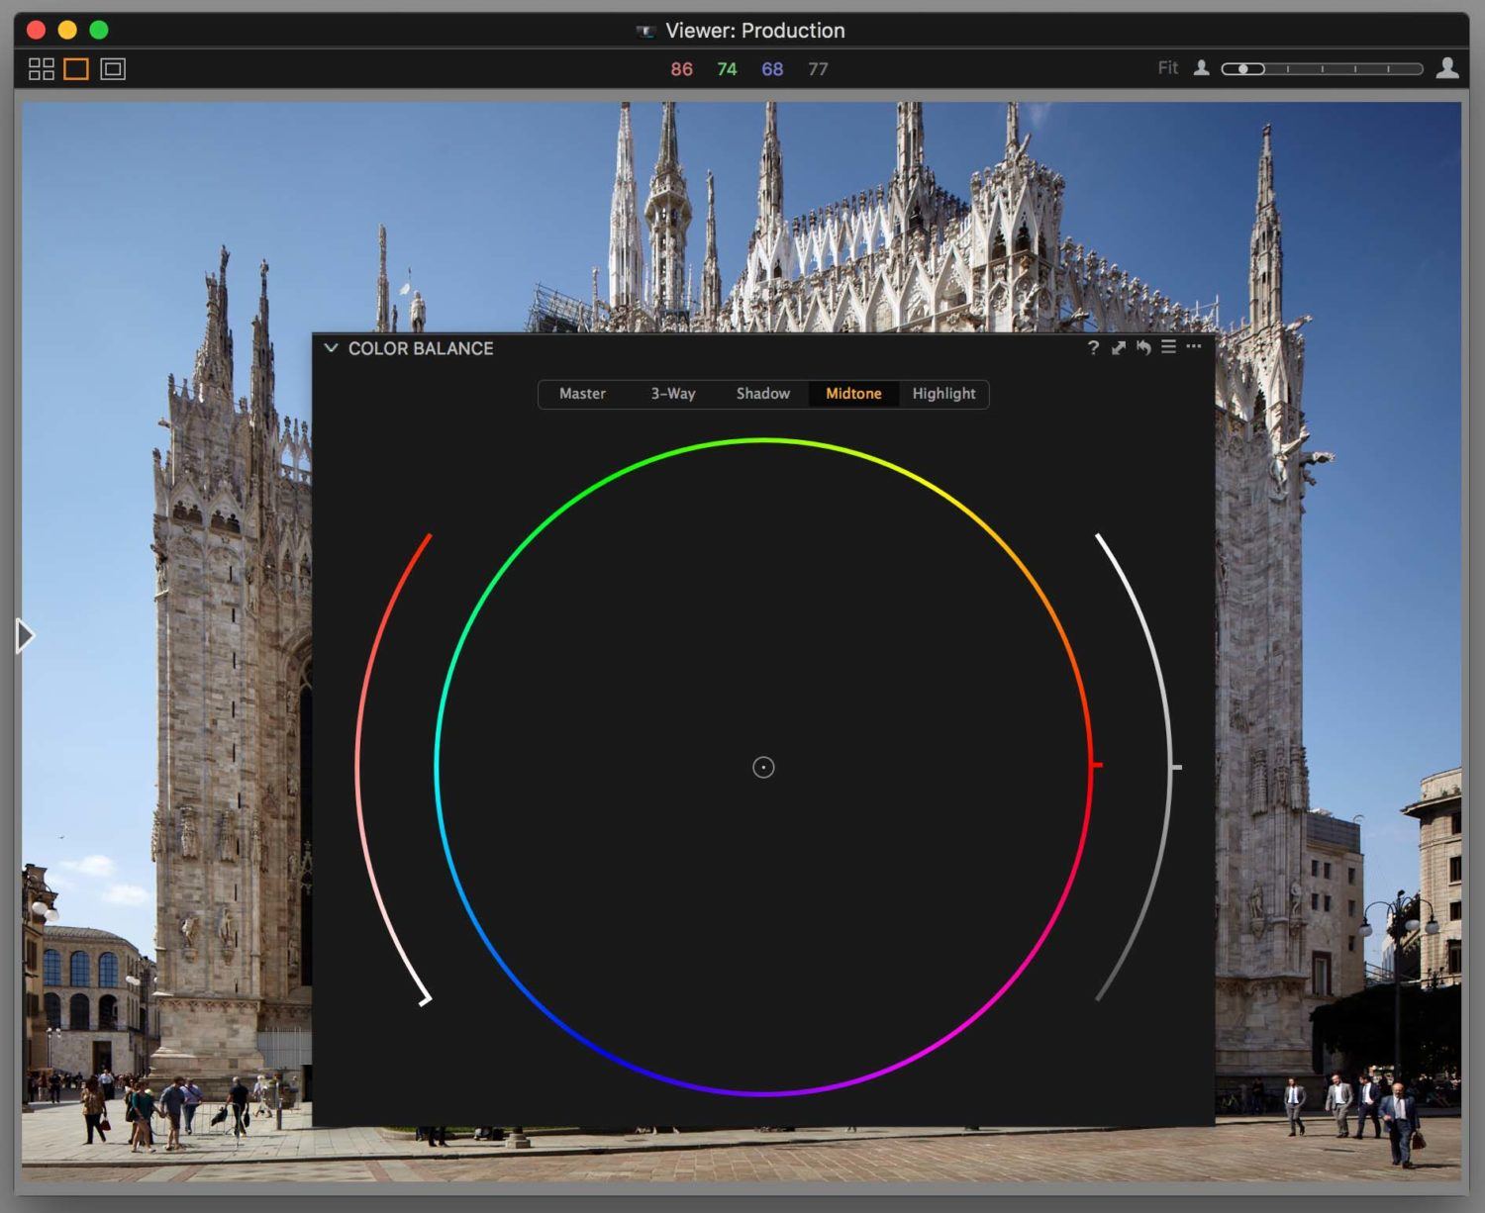Click the user icon at top right

pyautogui.click(x=1447, y=68)
